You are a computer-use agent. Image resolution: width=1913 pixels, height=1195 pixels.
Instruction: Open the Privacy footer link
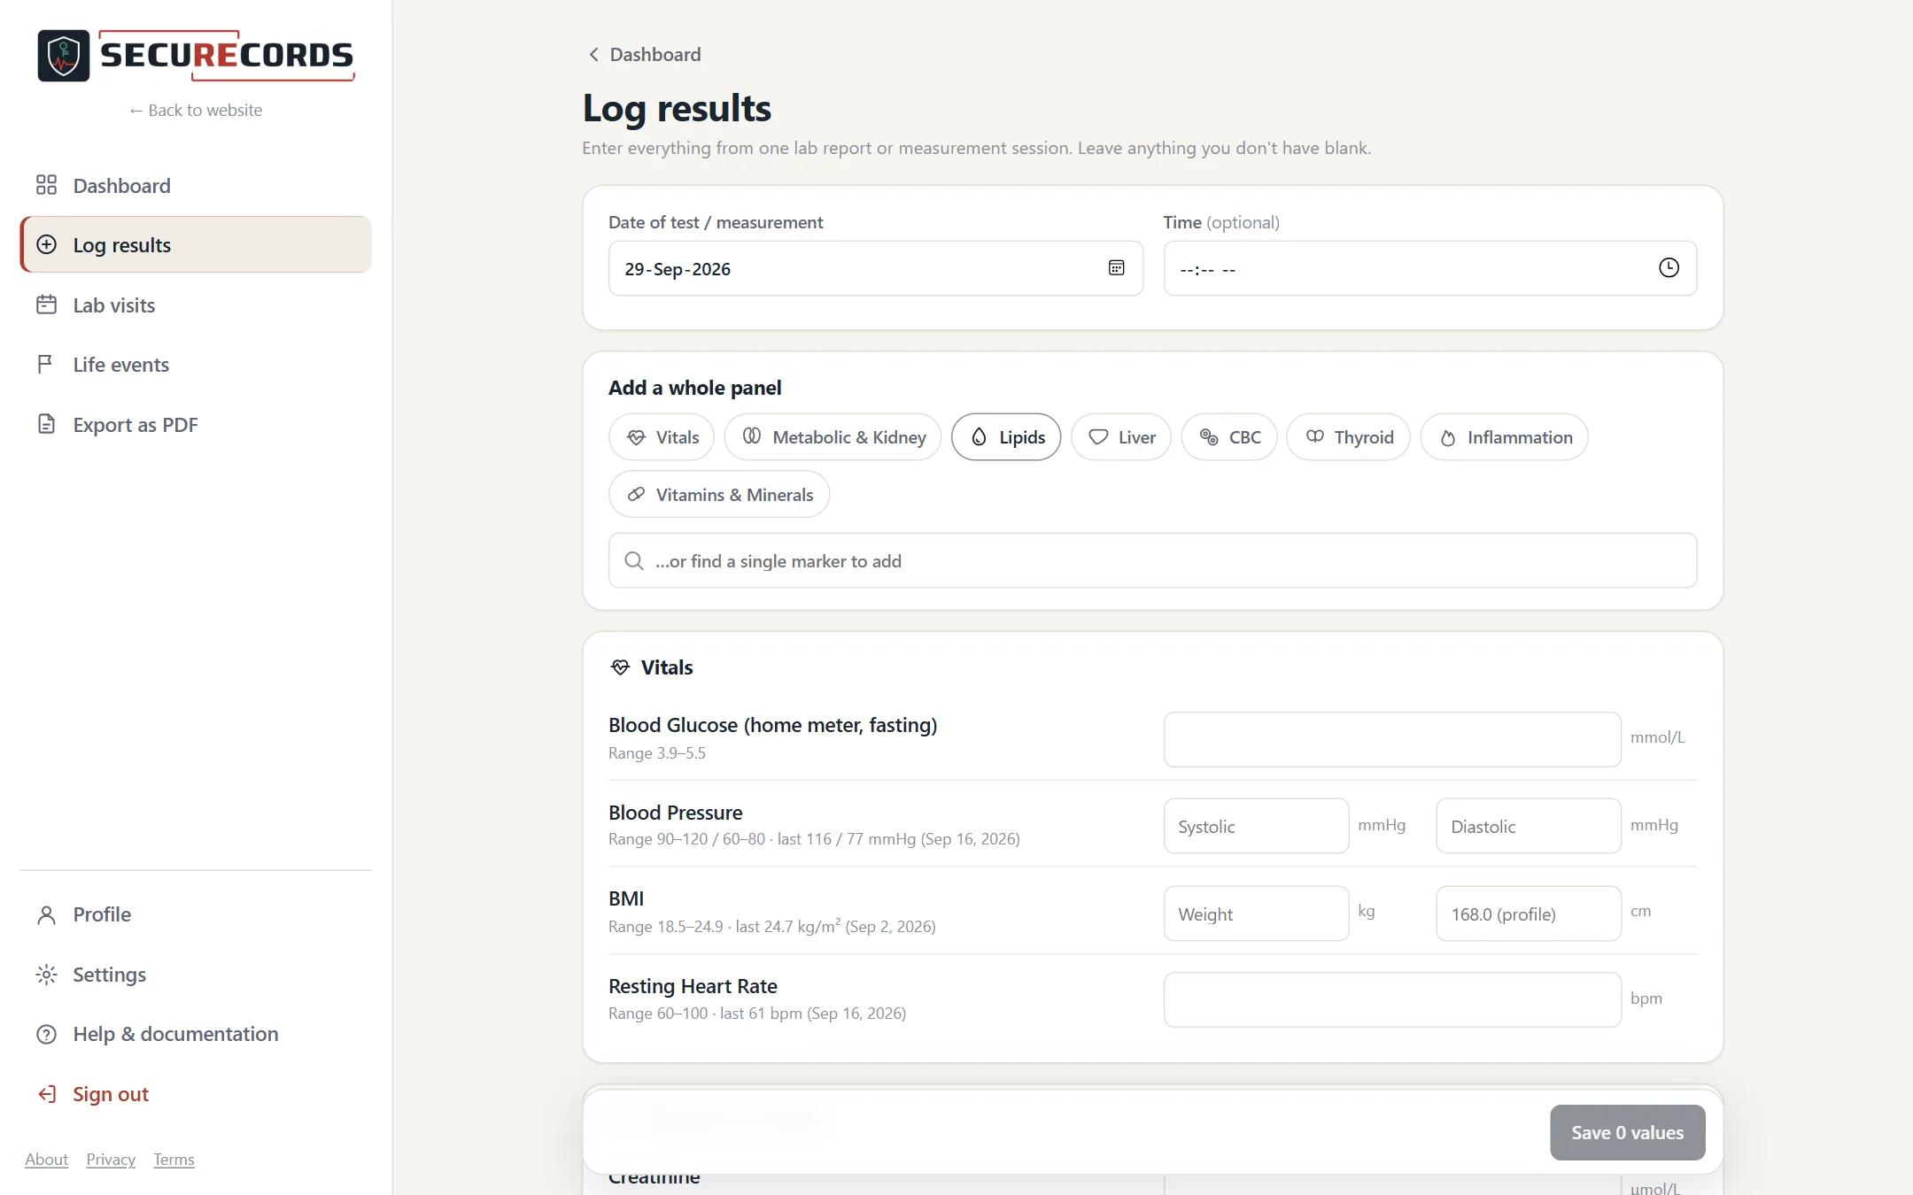(111, 1159)
